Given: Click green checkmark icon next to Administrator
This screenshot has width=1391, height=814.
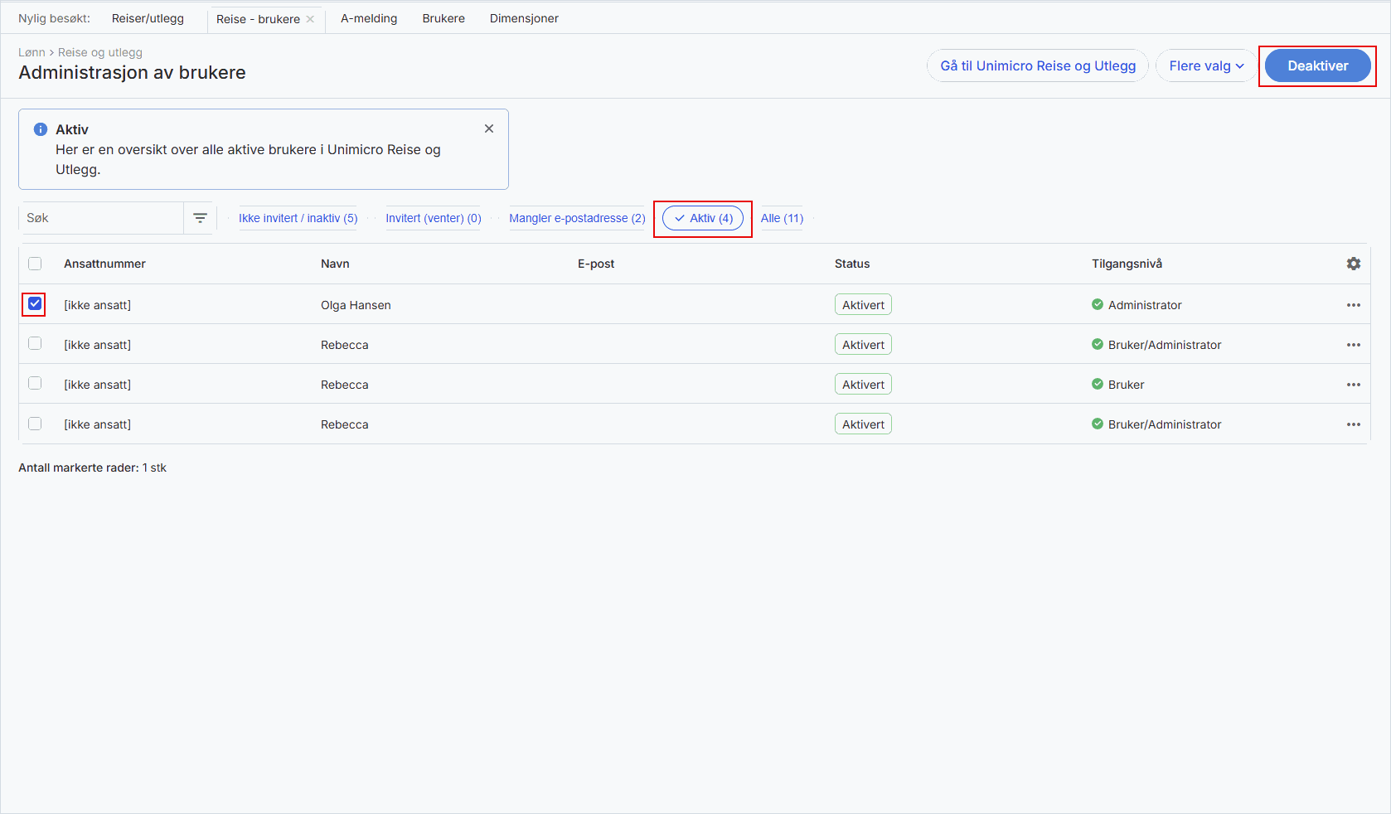Looking at the screenshot, I should point(1098,304).
